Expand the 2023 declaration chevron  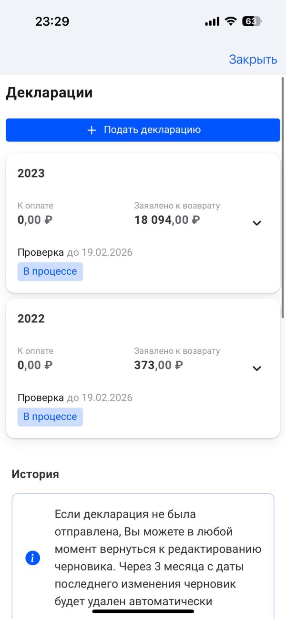pos(257,223)
